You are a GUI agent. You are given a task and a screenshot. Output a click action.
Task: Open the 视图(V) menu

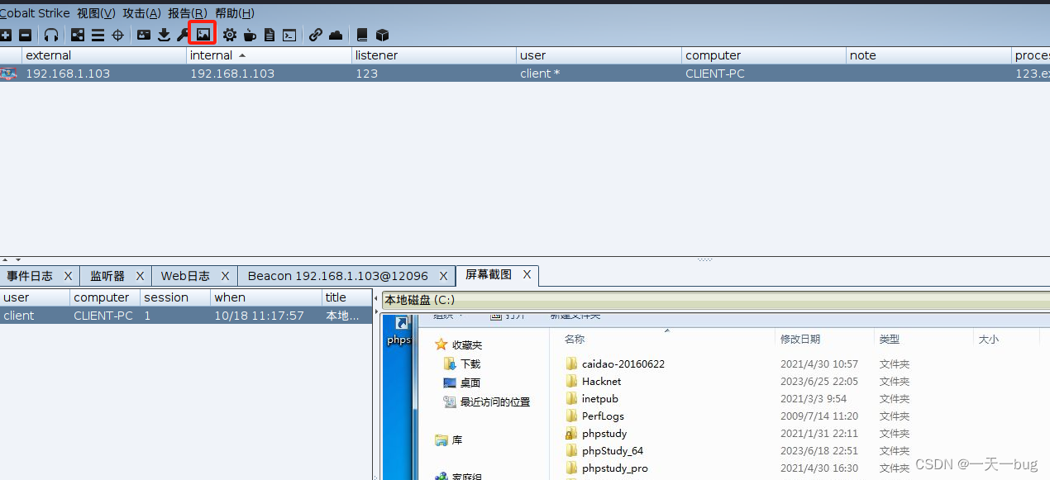96,13
